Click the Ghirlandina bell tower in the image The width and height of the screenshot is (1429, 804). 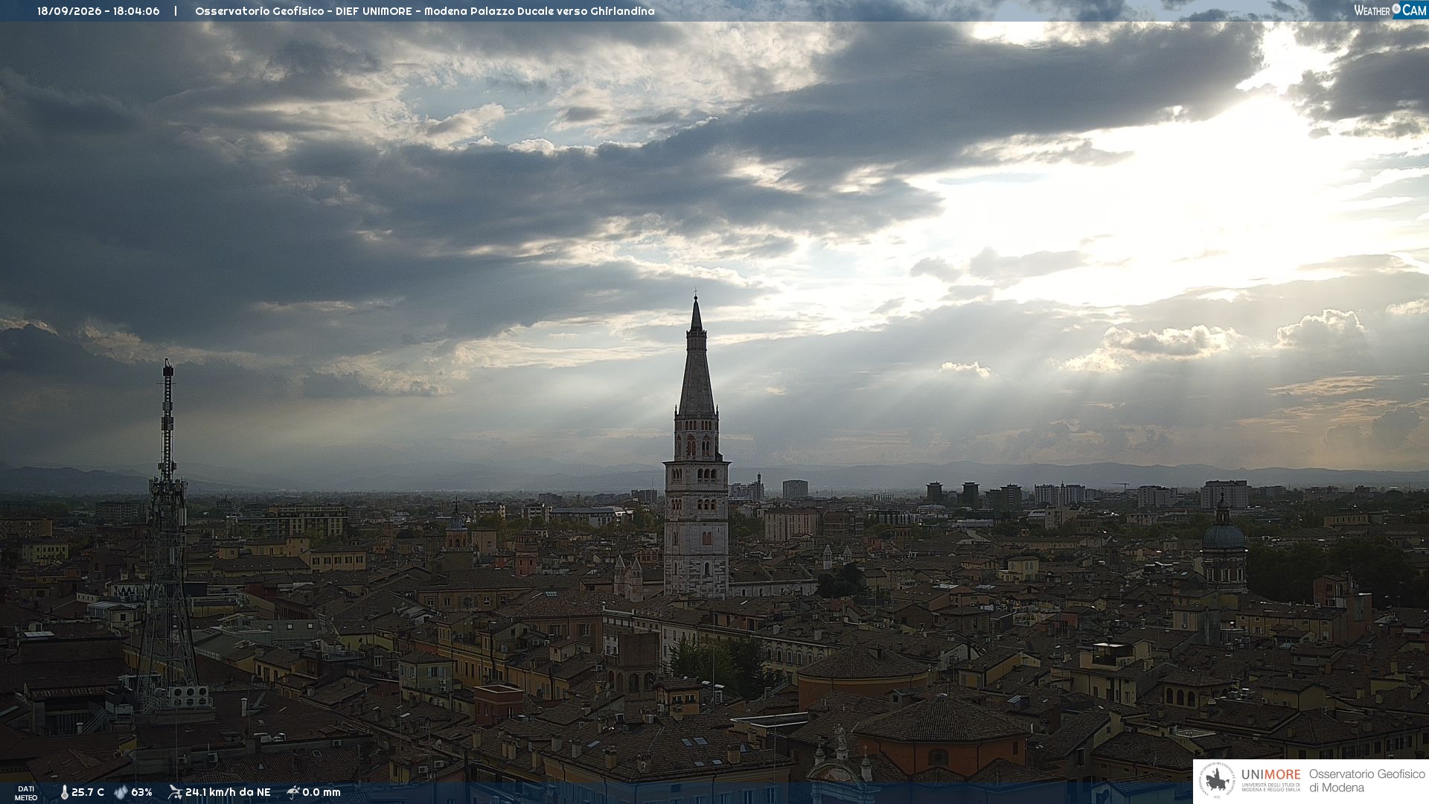pyautogui.click(x=697, y=447)
